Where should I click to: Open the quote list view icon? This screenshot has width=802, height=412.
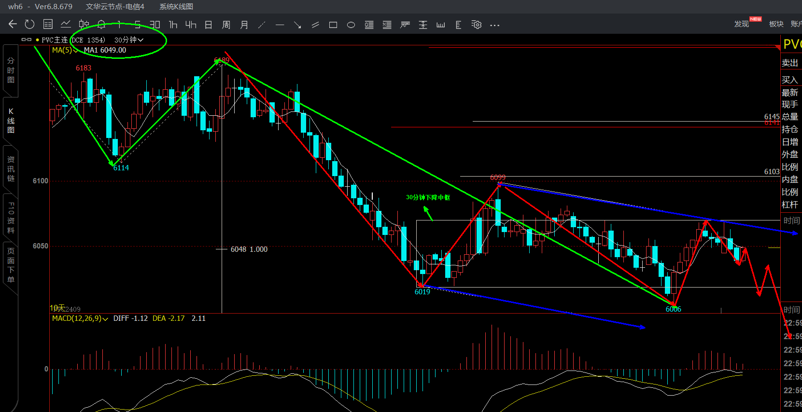click(x=48, y=24)
